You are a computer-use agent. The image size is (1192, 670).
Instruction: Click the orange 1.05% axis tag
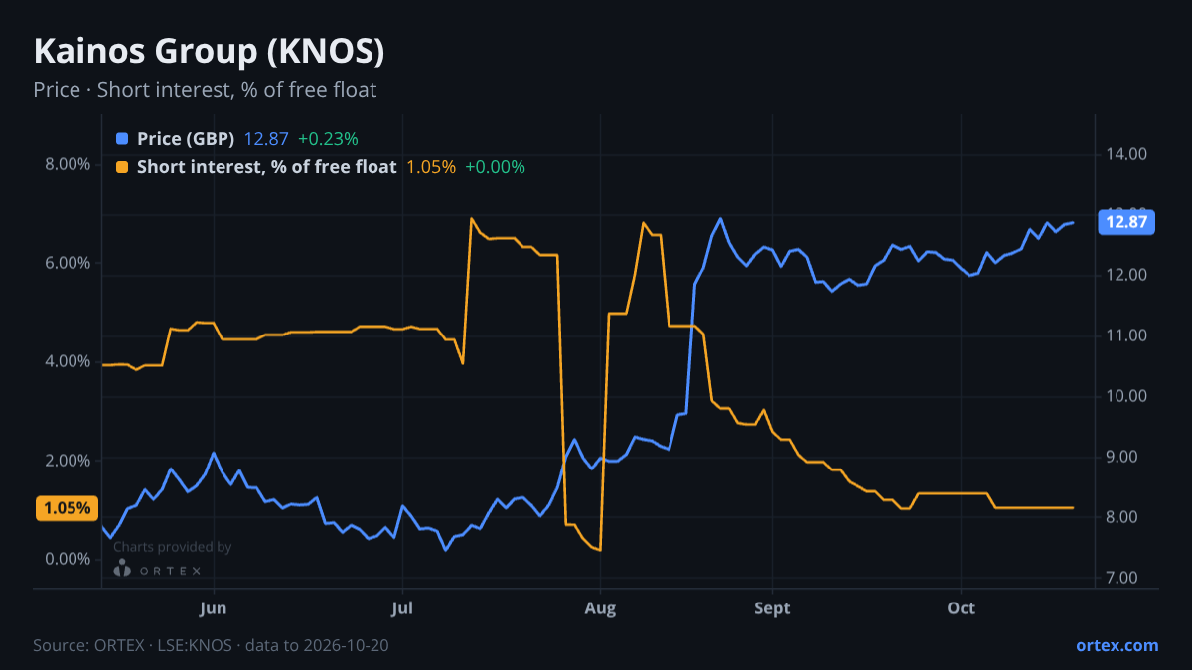68,508
